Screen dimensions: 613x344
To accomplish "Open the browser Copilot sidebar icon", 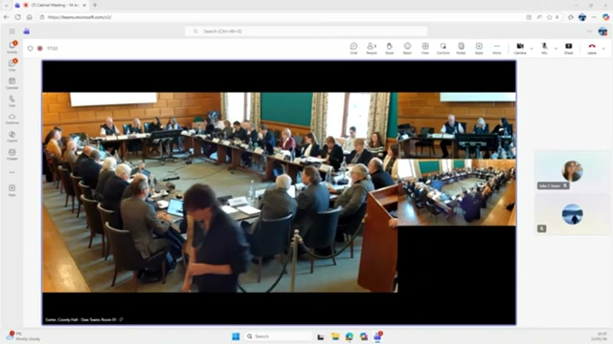I will (x=606, y=17).
